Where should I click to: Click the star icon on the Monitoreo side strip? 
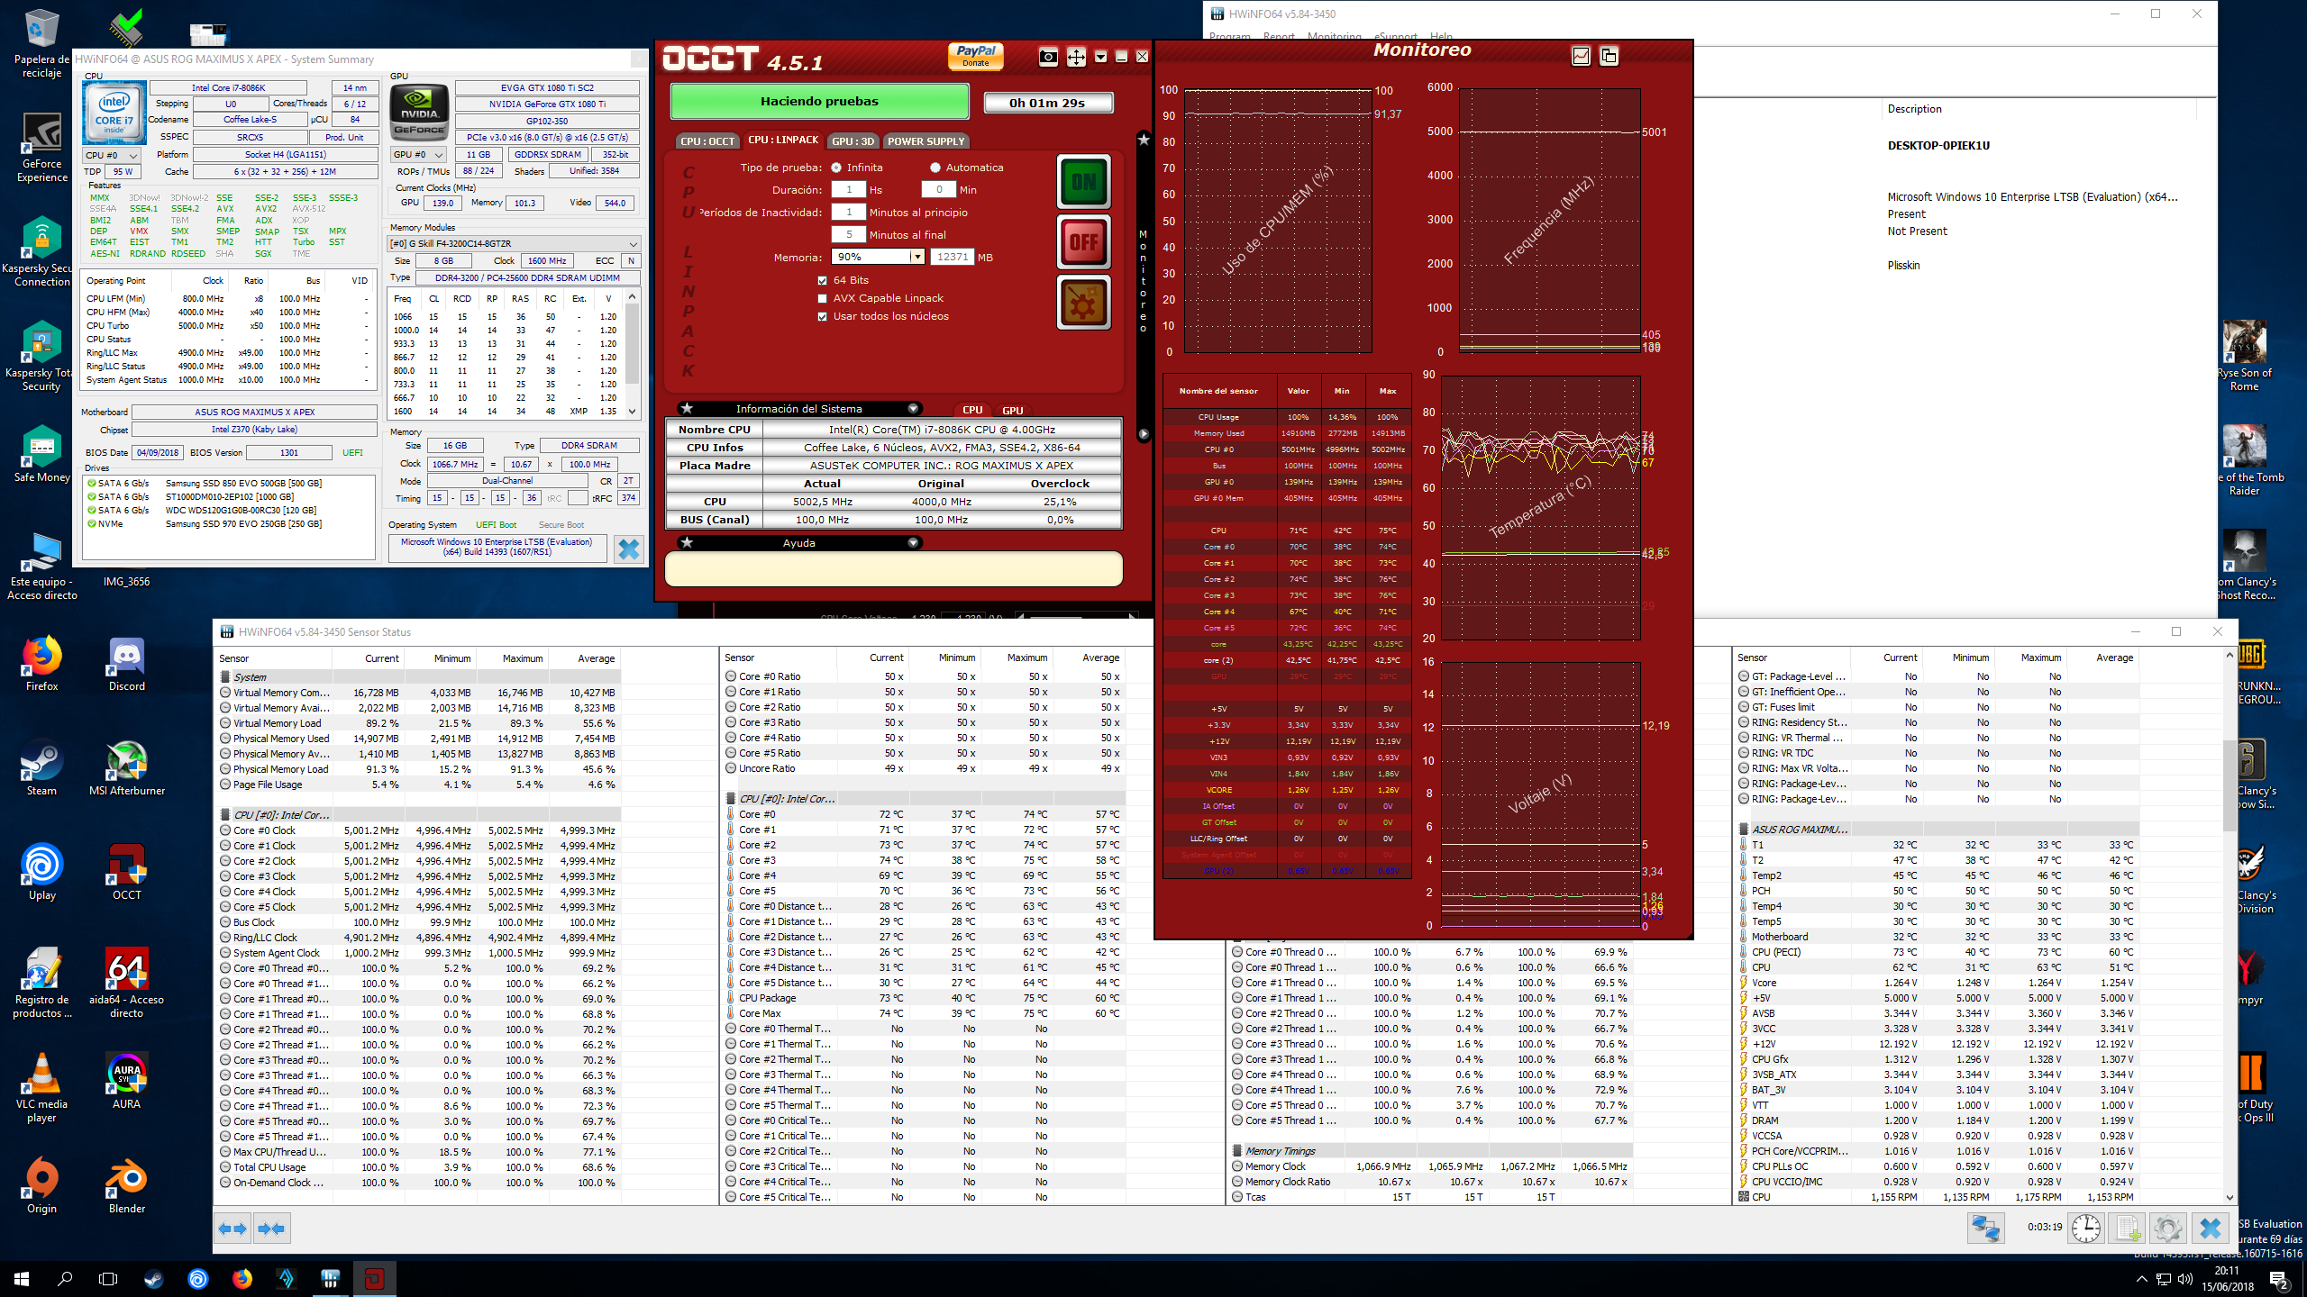[x=1144, y=139]
